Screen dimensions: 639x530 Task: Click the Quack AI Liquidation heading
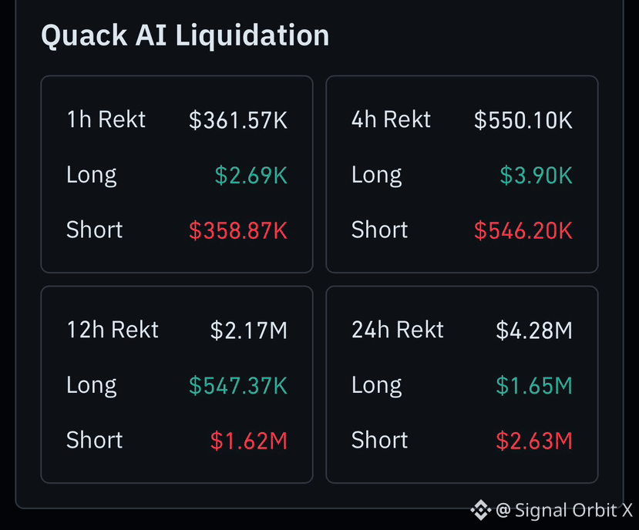[x=185, y=36]
